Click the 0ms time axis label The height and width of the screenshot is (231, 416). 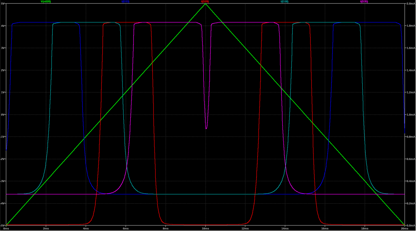coord(6,229)
